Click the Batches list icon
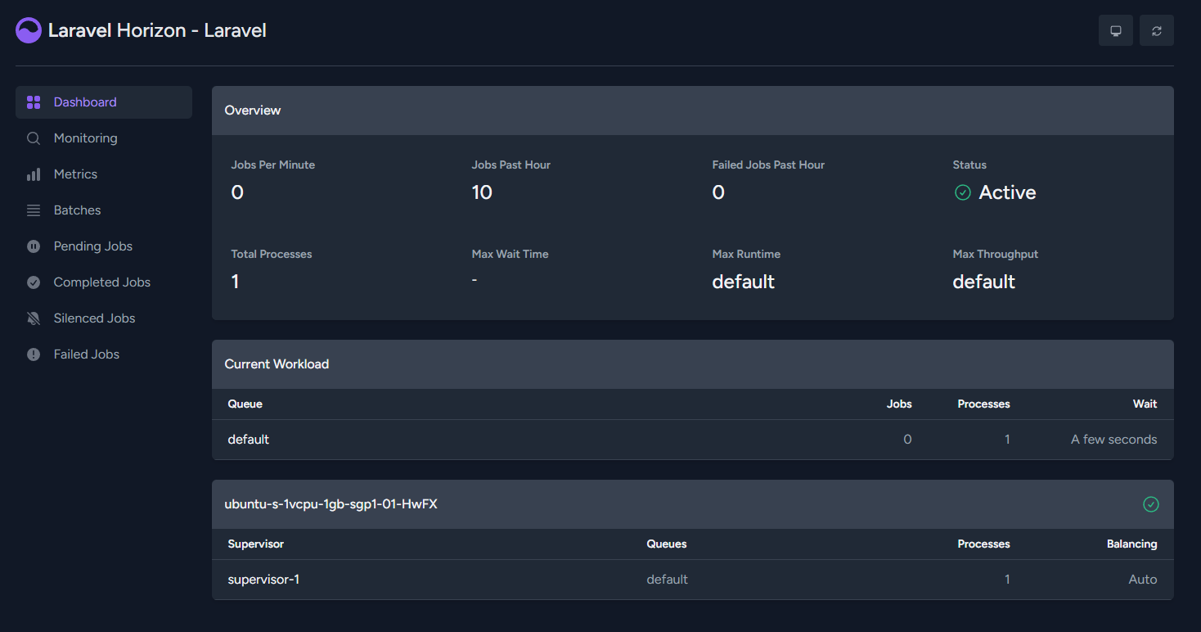This screenshot has height=632, width=1201. (34, 210)
